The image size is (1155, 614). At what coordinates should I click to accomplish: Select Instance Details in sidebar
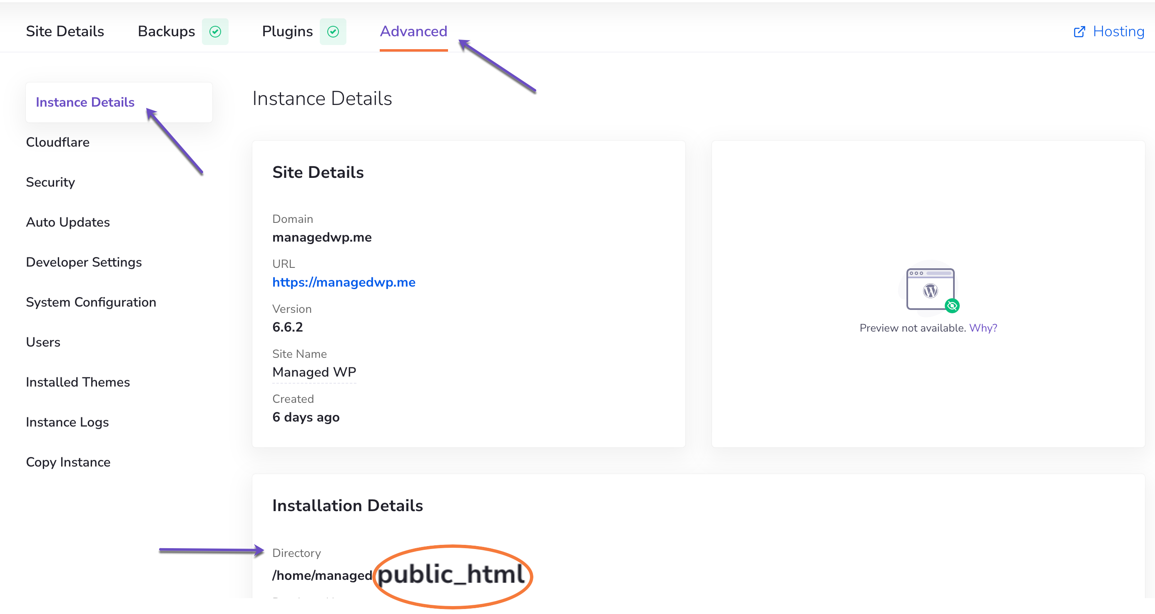tap(85, 102)
